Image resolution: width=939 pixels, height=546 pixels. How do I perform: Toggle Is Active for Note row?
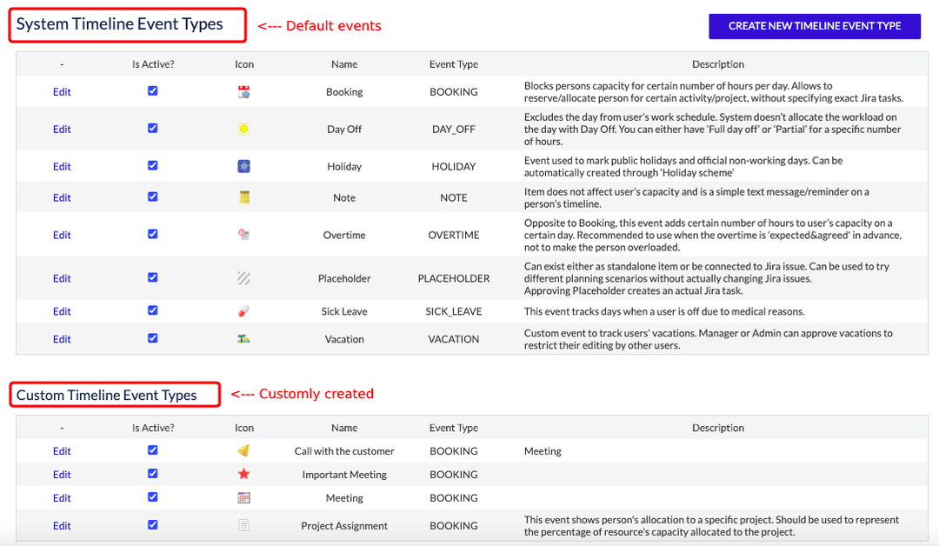pyautogui.click(x=153, y=196)
